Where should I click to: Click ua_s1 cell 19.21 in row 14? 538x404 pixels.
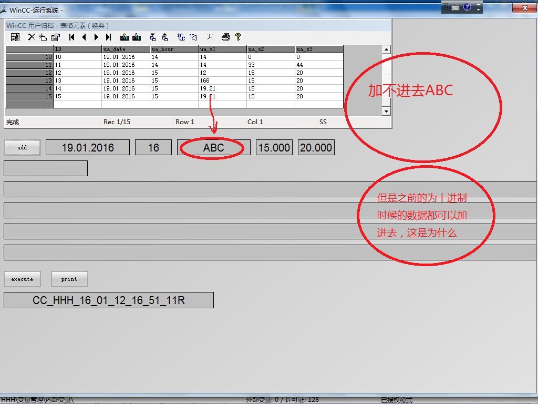(x=223, y=88)
